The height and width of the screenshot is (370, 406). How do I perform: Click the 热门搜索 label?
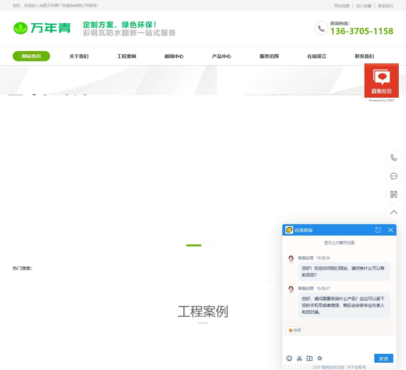pos(23,268)
